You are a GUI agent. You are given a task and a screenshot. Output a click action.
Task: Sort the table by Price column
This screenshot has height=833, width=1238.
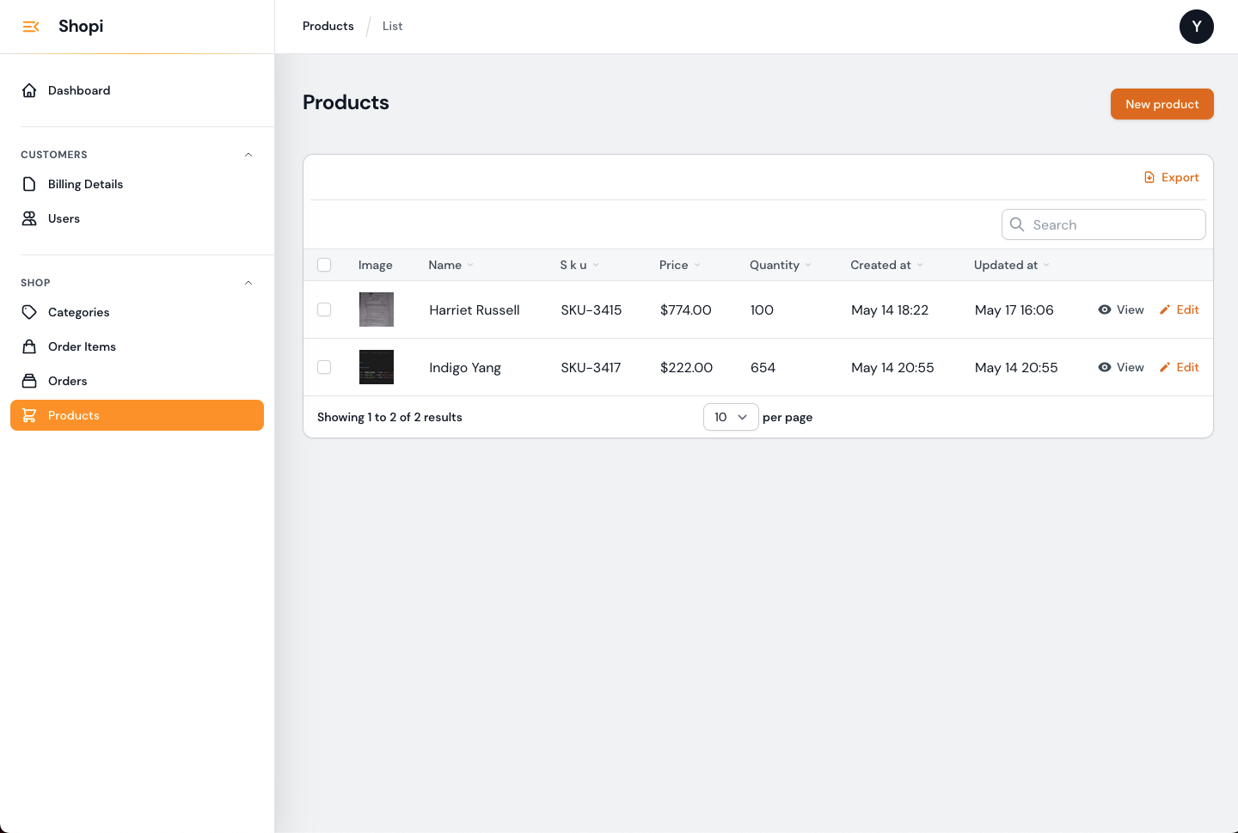point(679,265)
